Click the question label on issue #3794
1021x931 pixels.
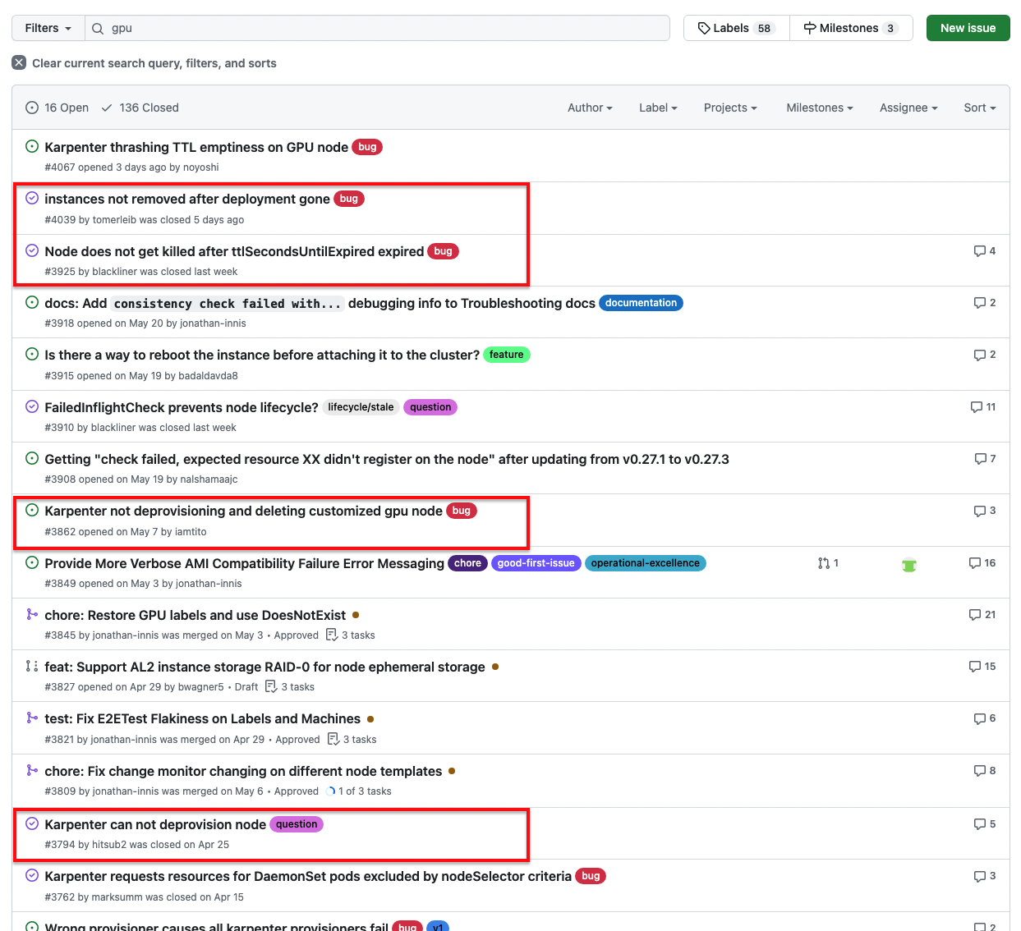coord(297,824)
